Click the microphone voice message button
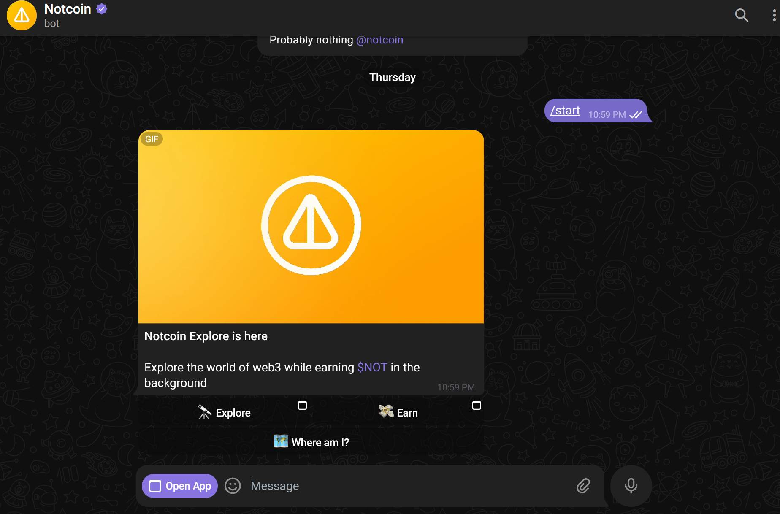 click(x=631, y=486)
